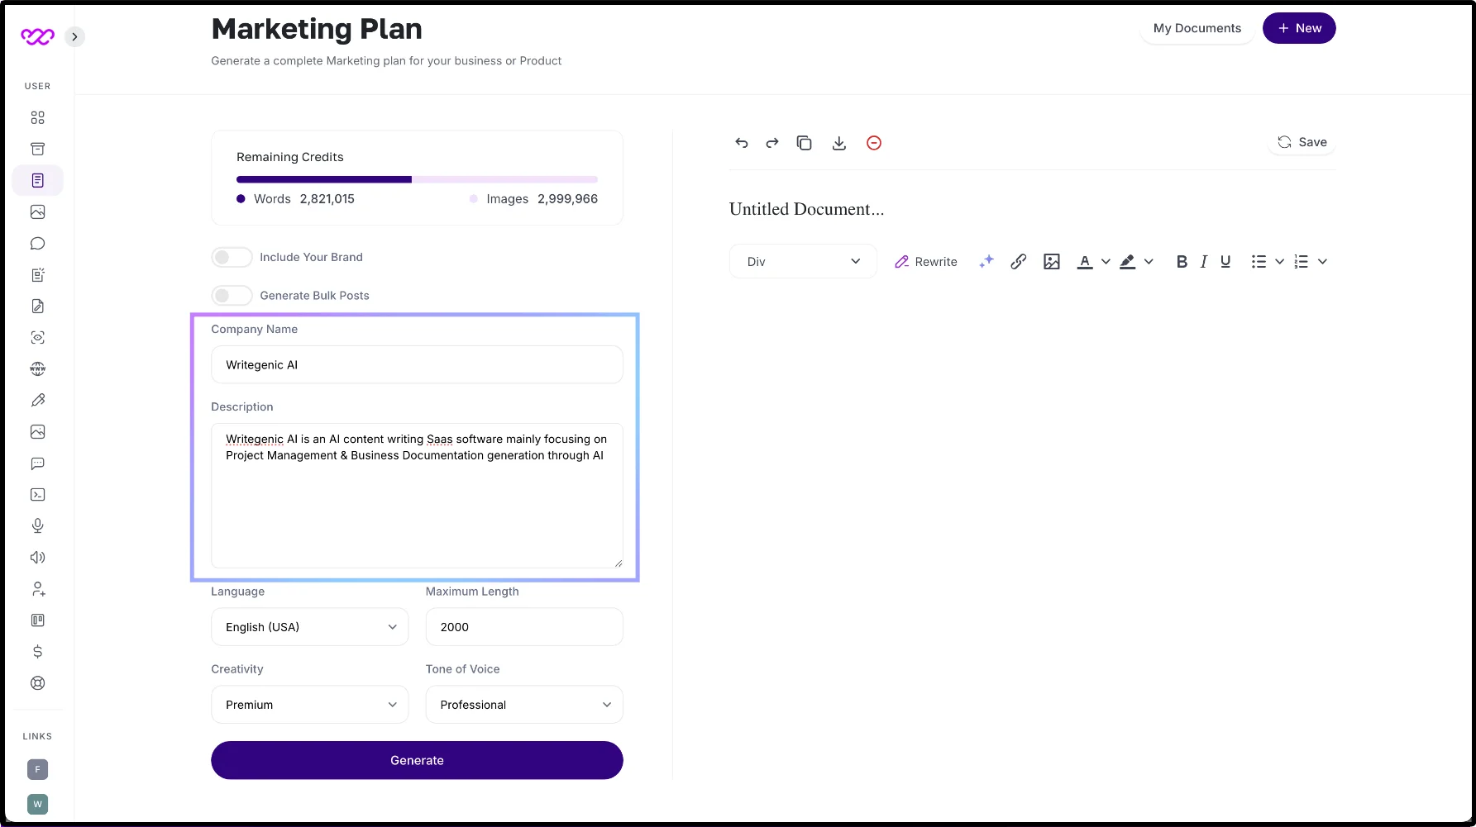Click the AI sparkle stars toolbar icon
1476x827 pixels.
[986, 261]
